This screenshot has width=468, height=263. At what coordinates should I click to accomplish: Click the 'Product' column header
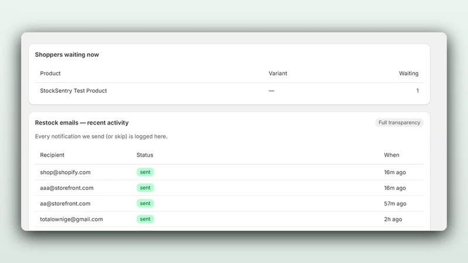50,74
